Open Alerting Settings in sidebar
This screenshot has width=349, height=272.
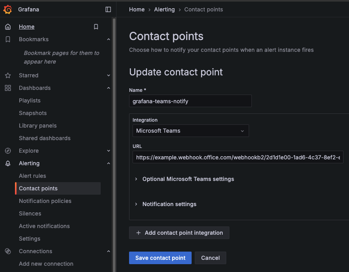[x=30, y=239]
